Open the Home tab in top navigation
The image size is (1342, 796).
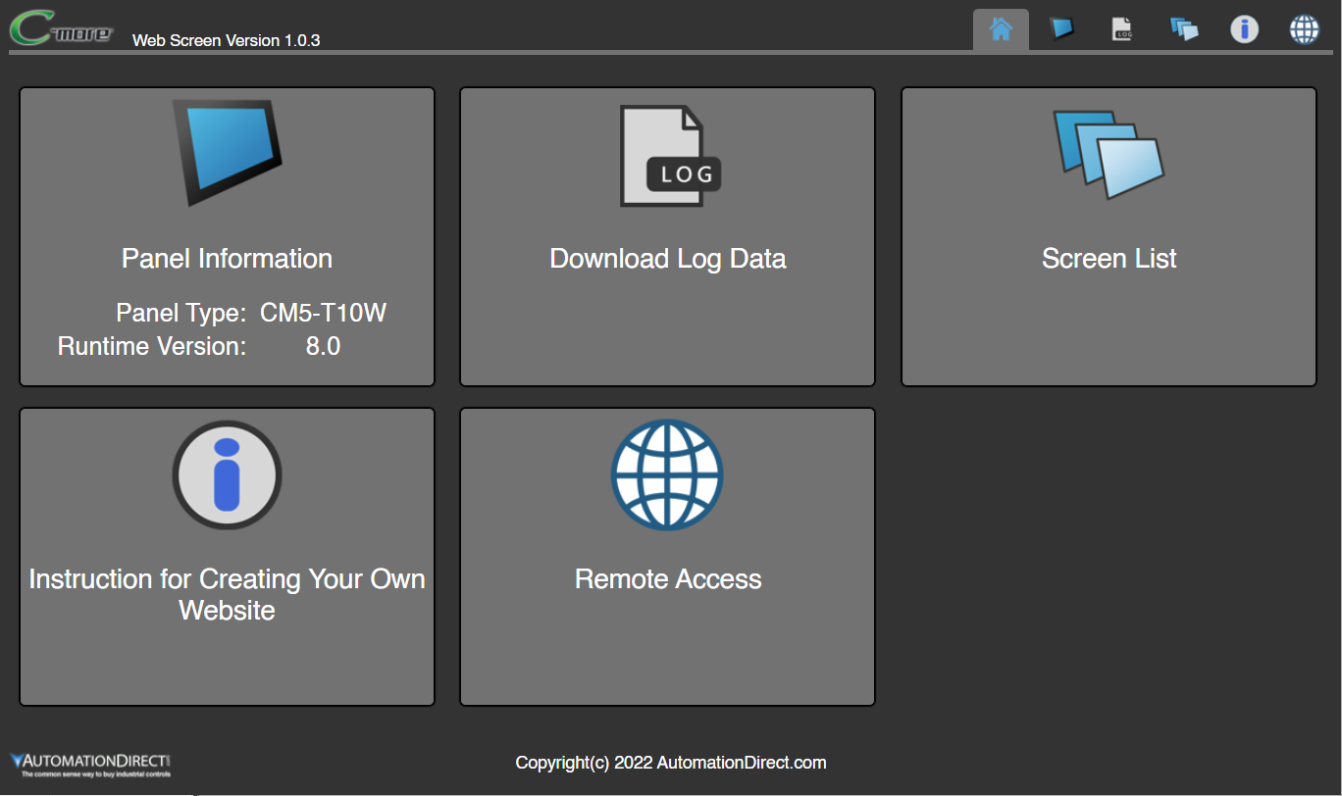pos(1001,29)
